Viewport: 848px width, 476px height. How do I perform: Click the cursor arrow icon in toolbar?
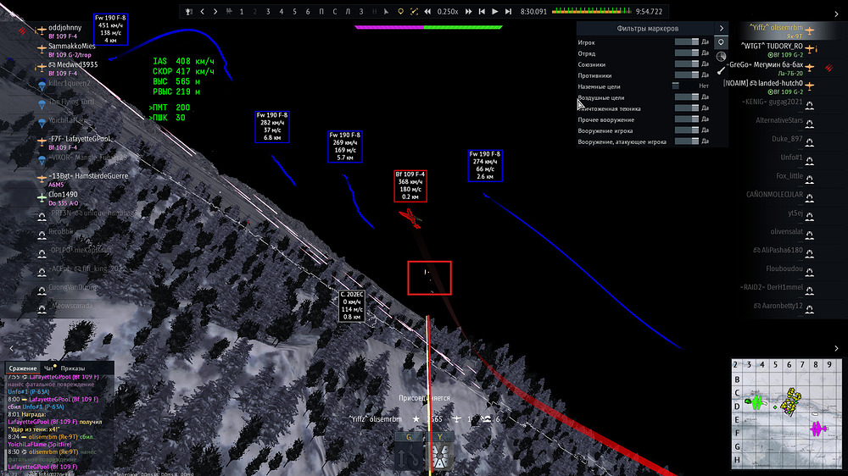click(x=387, y=11)
